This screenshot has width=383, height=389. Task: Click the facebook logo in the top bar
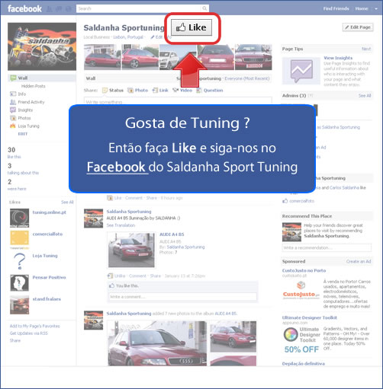tap(24, 8)
